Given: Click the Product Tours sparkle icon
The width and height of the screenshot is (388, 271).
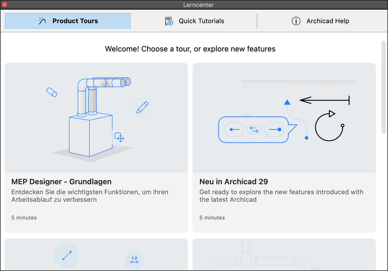Looking at the screenshot, I should click(x=42, y=21).
